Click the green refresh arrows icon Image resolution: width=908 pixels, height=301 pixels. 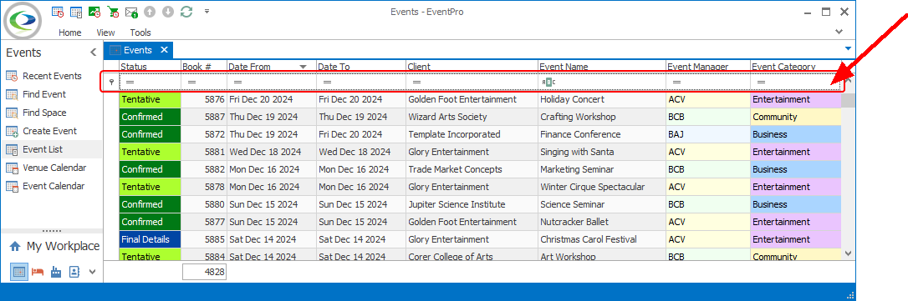pyautogui.click(x=186, y=12)
